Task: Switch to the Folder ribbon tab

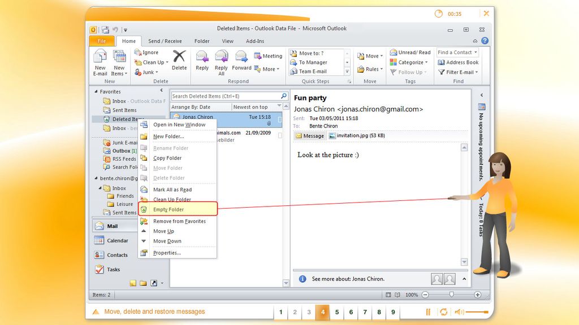Action: tap(202, 41)
